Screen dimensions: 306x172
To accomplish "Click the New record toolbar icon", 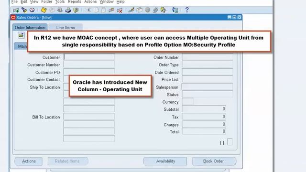I will click(x=16, y=10).
